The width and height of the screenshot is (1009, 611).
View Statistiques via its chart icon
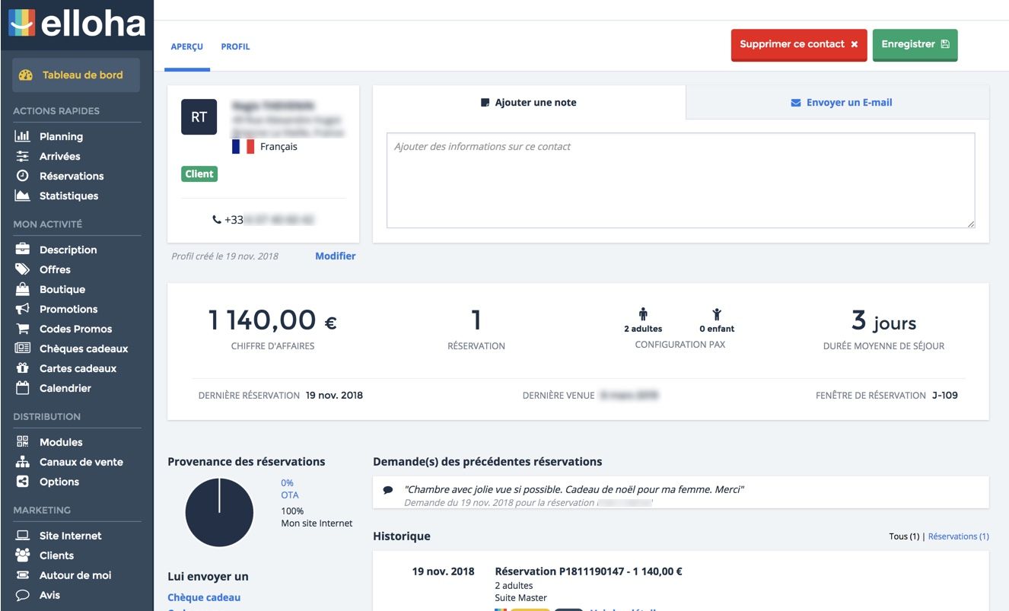coord(22,196)
